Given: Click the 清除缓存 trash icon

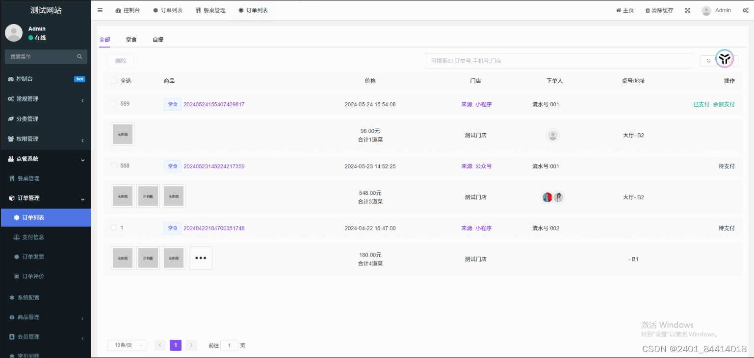Looking at the screenshot, I should [659, 10].
